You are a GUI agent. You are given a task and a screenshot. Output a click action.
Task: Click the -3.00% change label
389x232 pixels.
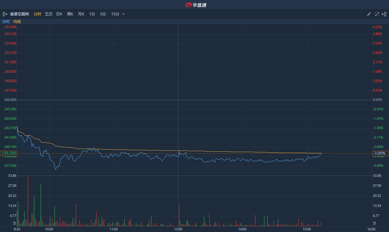tap(380, 153)
